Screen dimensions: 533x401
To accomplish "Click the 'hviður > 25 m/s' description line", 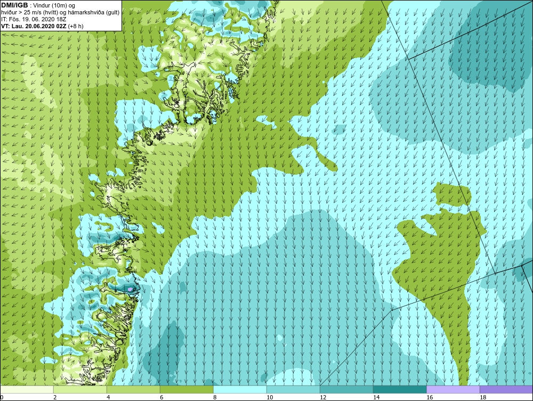I will coord(60,13).
